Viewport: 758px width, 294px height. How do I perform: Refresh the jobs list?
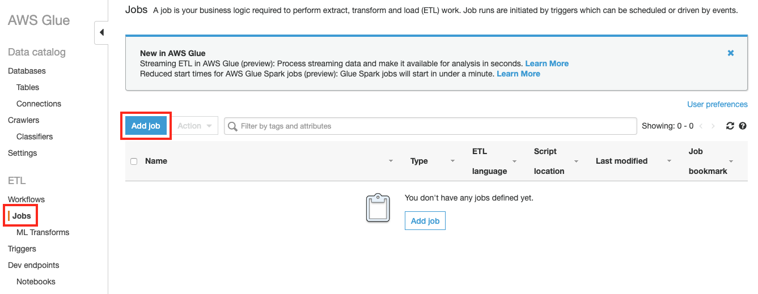pos(730,126)
